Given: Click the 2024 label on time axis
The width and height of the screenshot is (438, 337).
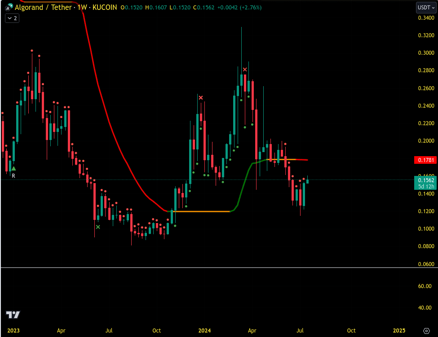Looking at the screenshot, I should [x=204, y=331].
